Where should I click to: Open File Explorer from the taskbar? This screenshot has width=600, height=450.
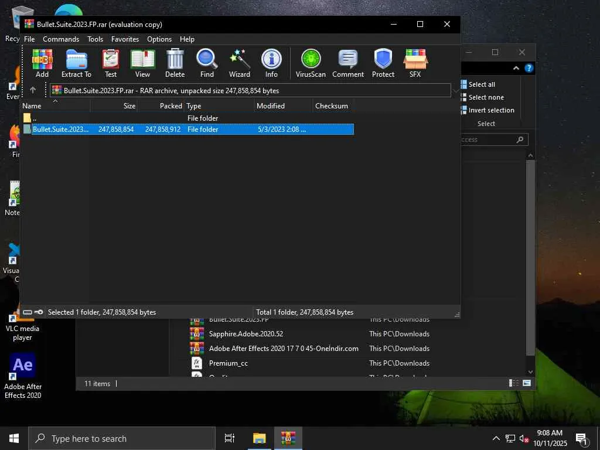(x=259, y=438)
